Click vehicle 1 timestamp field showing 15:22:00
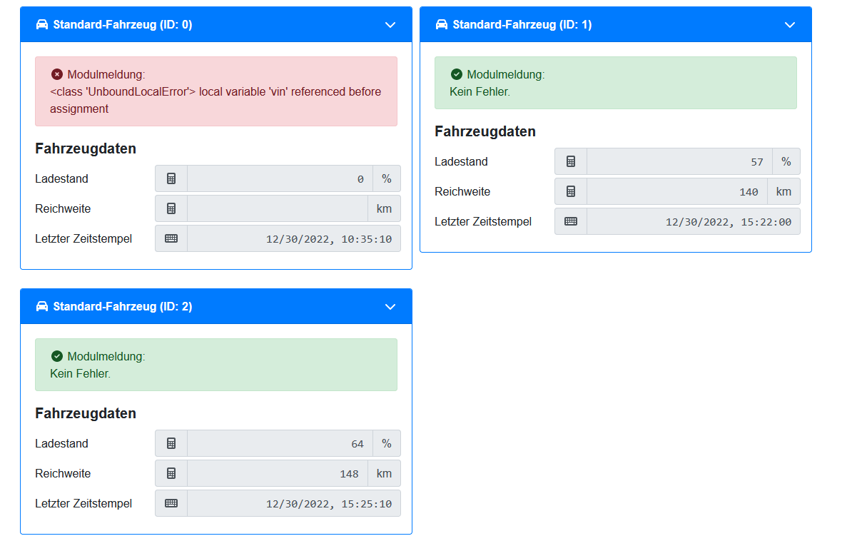857x546 pixels. coord(693,221)
